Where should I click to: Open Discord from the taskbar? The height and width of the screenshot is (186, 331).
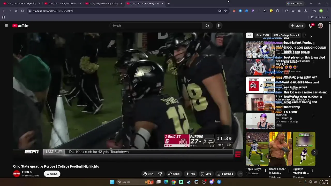click(212, 182)
